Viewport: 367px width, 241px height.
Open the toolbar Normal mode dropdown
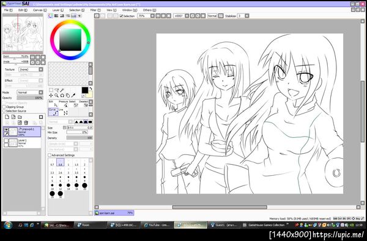point(221,16)
